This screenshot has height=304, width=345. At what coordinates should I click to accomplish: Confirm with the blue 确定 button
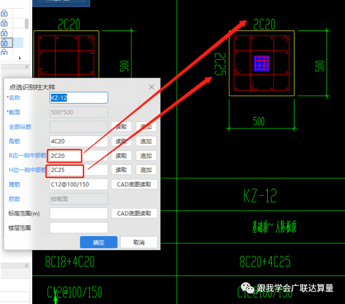pyautogui.click(x=99, y=242)
